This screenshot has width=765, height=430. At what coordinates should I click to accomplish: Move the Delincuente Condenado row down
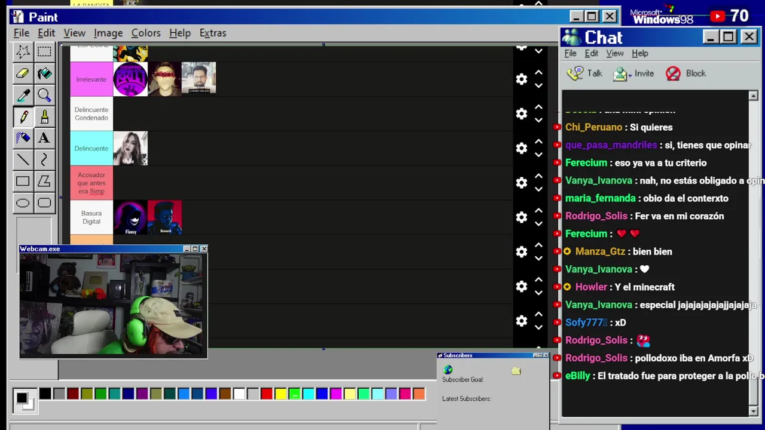pyautogui.click(x=538, y=121)
